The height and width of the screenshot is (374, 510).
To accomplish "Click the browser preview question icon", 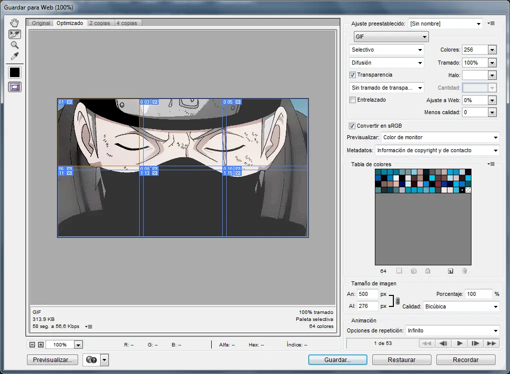I will tap(92, 359).
